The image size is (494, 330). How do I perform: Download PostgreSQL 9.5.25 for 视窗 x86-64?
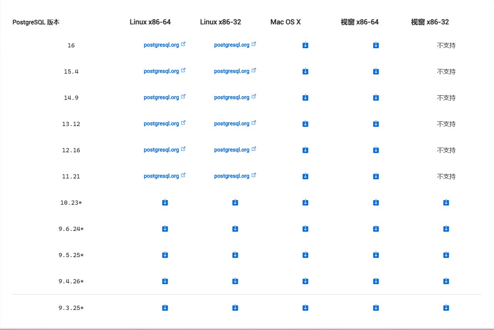376,255
